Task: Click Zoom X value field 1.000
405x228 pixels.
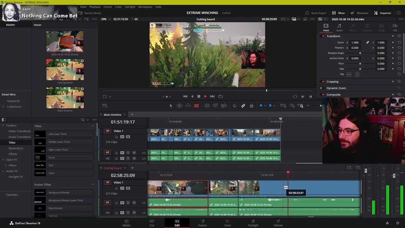Action: (x=355, y=42)
